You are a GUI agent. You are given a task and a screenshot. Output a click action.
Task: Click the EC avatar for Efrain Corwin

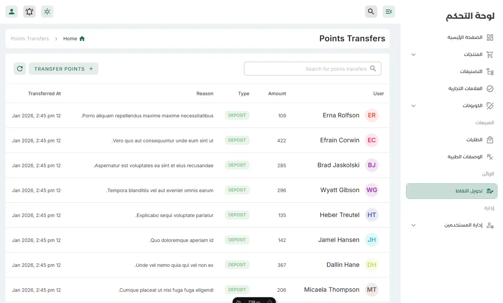click(372, 140)
